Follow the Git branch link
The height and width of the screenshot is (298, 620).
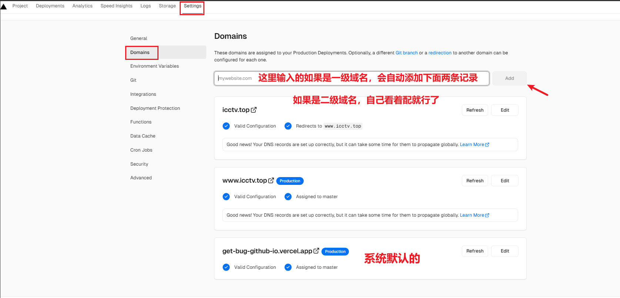pos(406,53)
